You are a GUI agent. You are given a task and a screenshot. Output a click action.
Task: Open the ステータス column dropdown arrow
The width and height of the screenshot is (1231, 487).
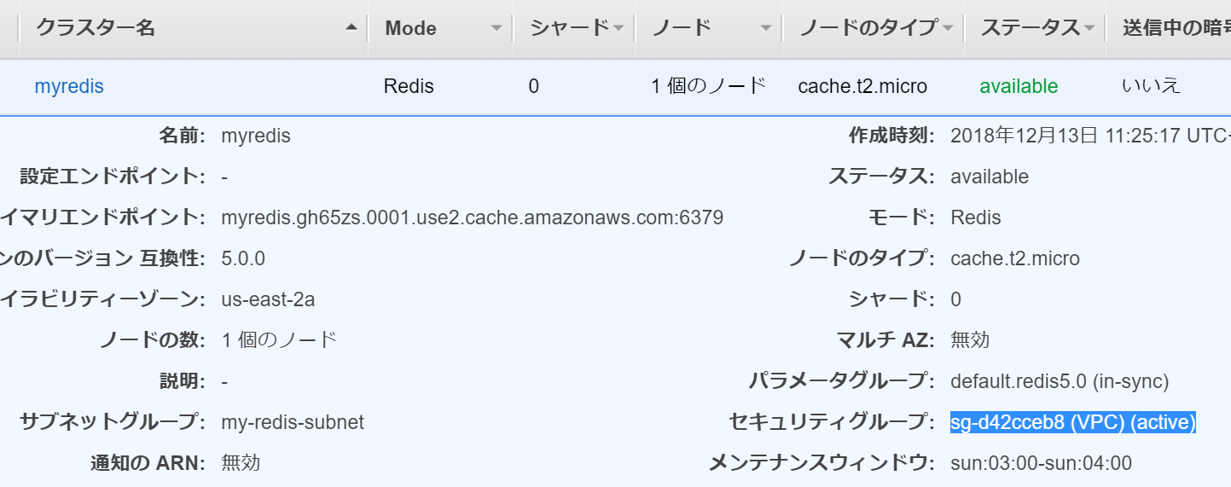[x=1089, y=28]
